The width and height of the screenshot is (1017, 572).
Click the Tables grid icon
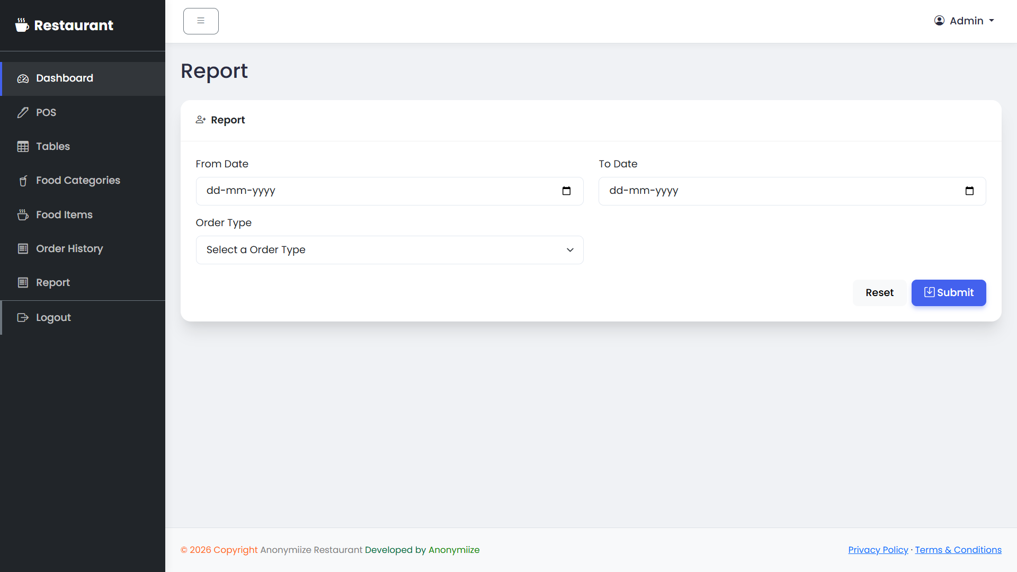pos(23,147)
